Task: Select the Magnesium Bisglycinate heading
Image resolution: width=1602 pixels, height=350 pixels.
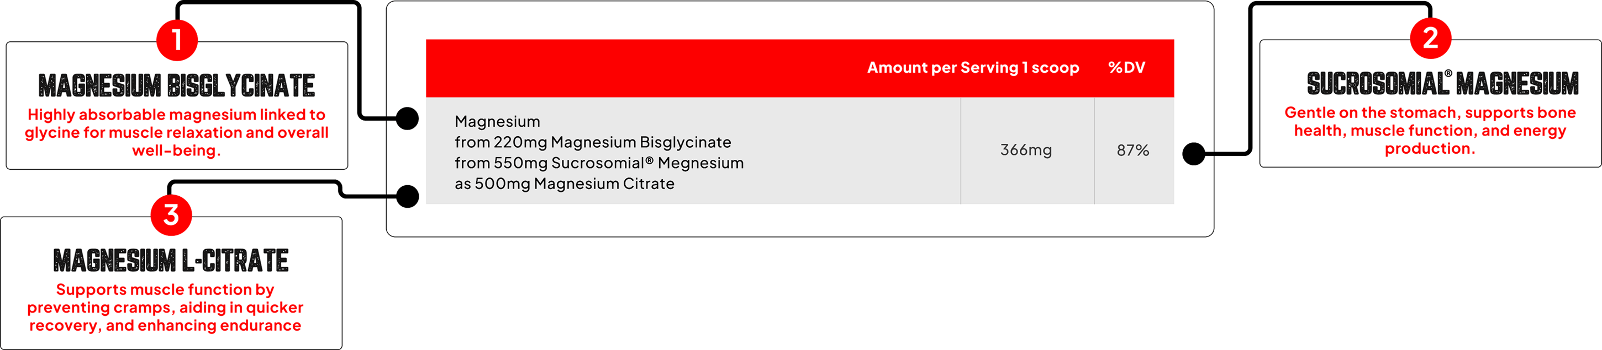Action: 177,85
